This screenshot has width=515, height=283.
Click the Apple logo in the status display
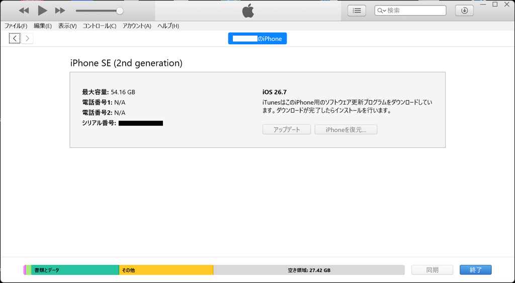click(x=248, y=11)
